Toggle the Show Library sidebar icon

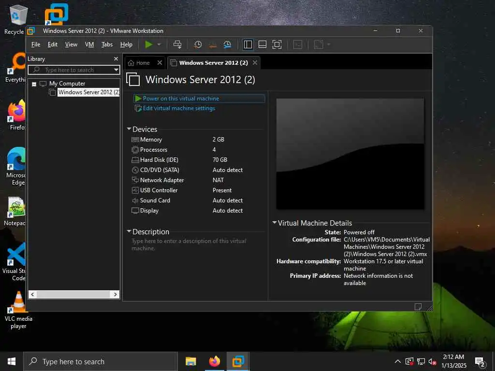(x=248, y=44)
